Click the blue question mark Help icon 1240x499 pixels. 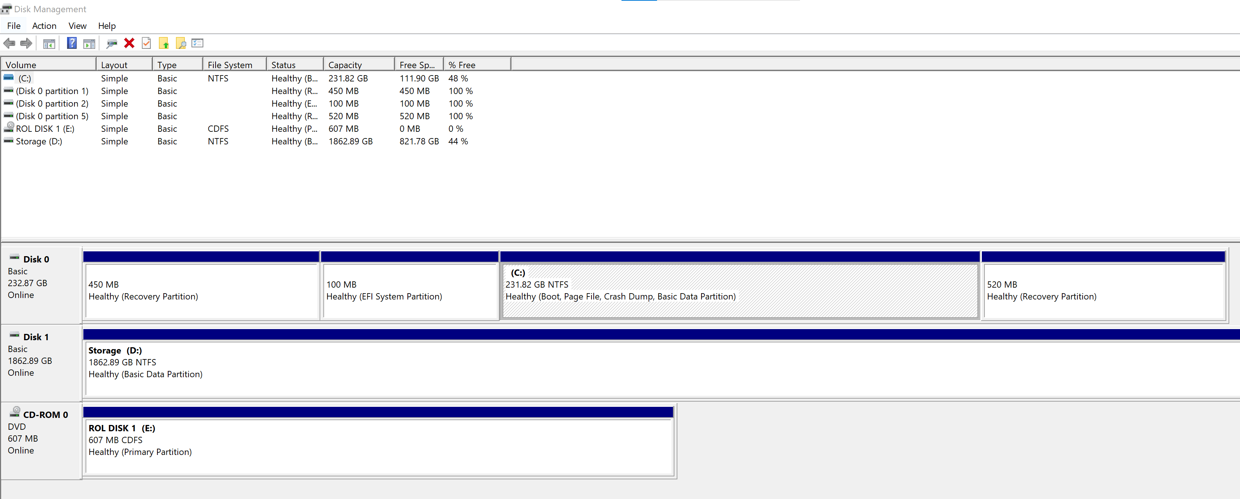pyautogui.click(x=71, y=43)
